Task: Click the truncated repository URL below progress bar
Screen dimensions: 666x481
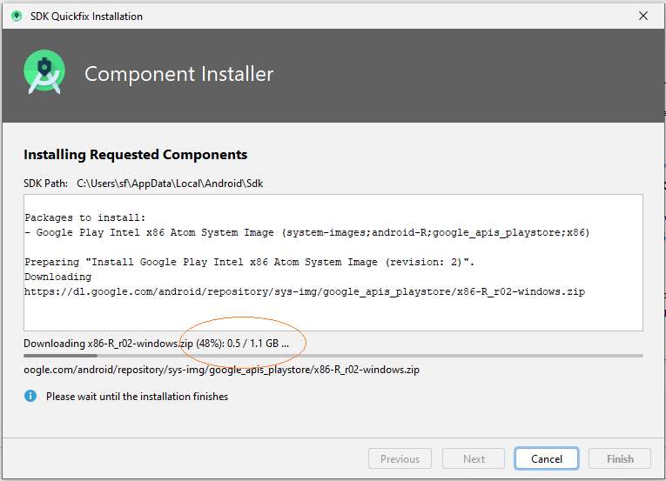Action: (222, 370)
